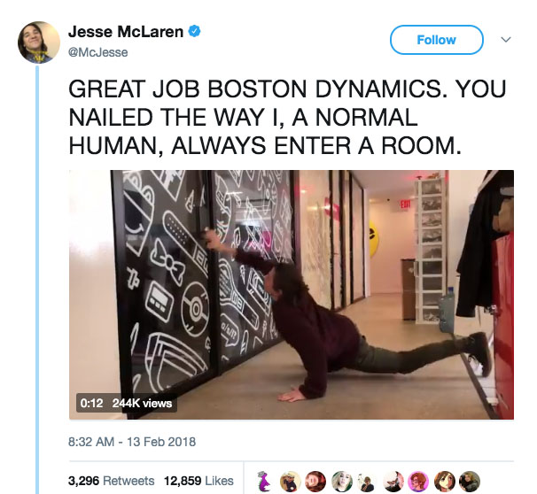Open the blonde-haired liker avatar
Viewport: 537px width, 494px height.
click(341, 481)
